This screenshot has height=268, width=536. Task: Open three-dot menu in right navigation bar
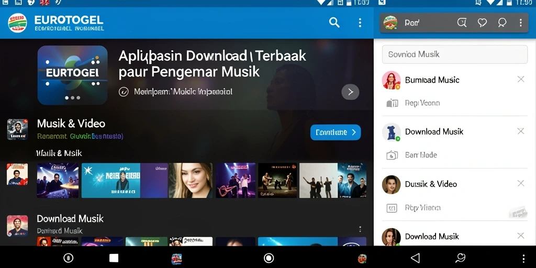(x=523, y=258)
